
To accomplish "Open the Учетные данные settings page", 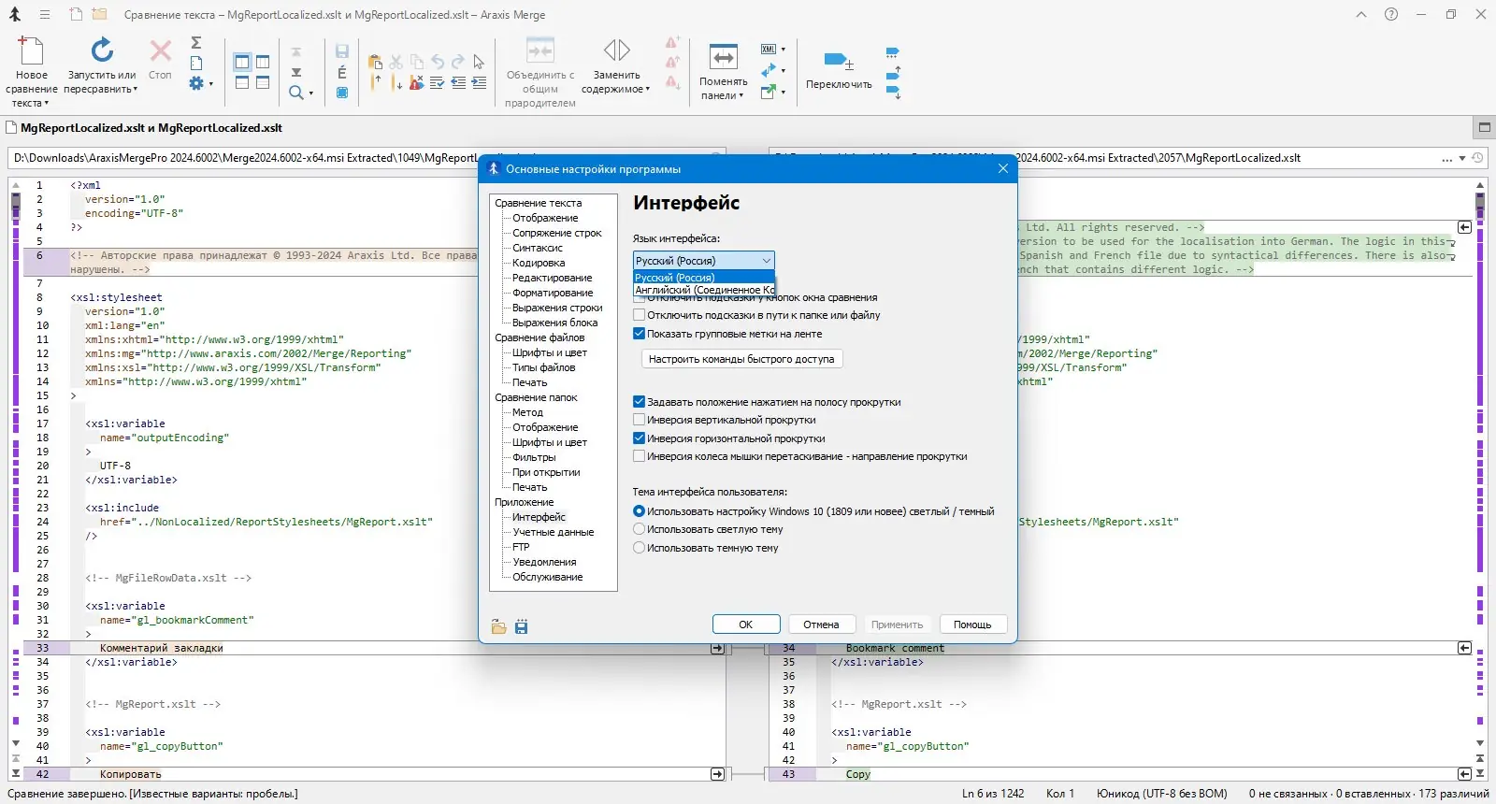I will (x=553, y=532).
